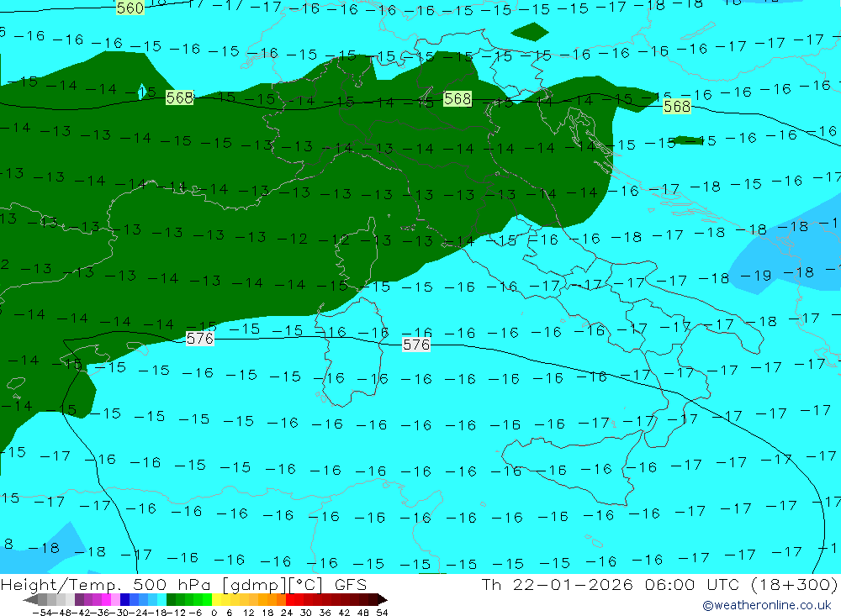The width and height of the screenshot is (841, 616).
Task: Click the 'GFS' model name
Action: click(350, 584)
